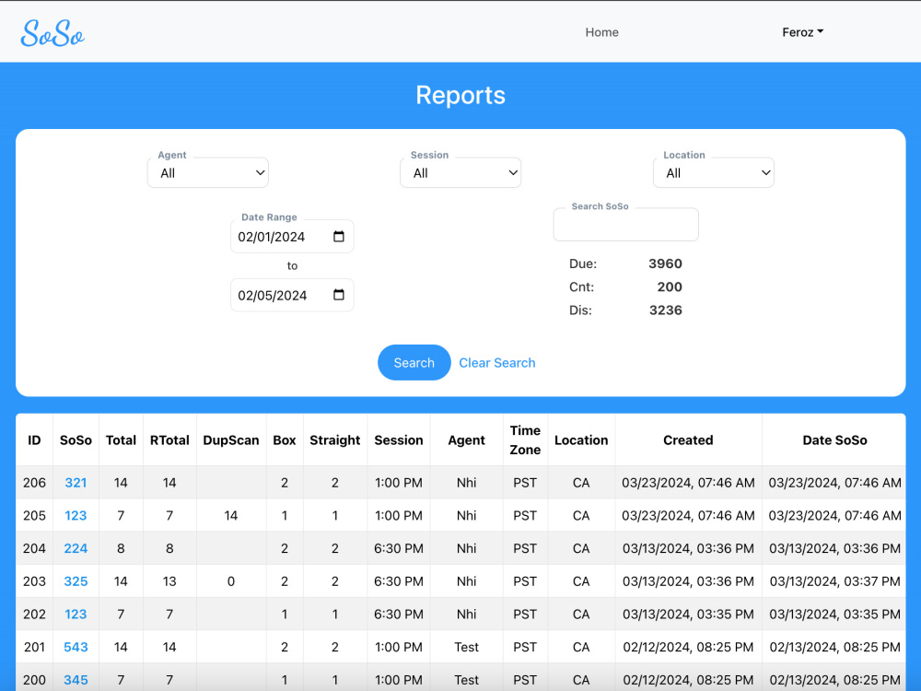Click DupScan value 14 in row 205
The width and height of the screenshot is (921, 691).
231,515
